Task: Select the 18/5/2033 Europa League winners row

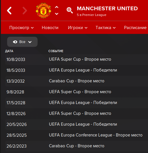Action: 77,70
